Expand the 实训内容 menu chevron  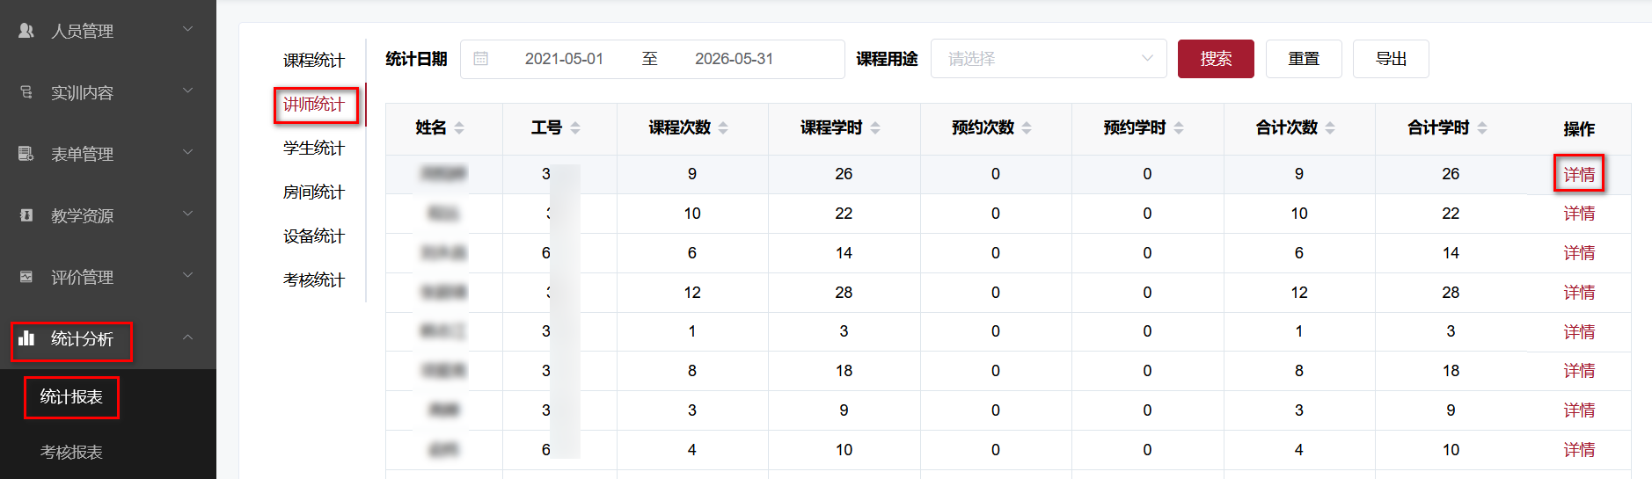tap(187, 91)
